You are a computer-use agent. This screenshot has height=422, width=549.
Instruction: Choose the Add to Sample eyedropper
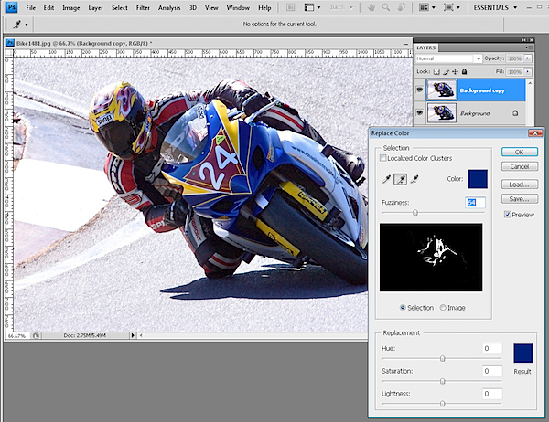coord(400,181)
